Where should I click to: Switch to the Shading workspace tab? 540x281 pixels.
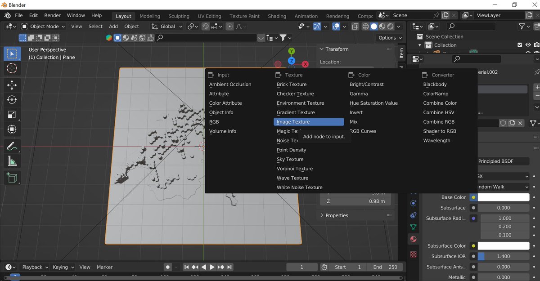tap(277, 16)
